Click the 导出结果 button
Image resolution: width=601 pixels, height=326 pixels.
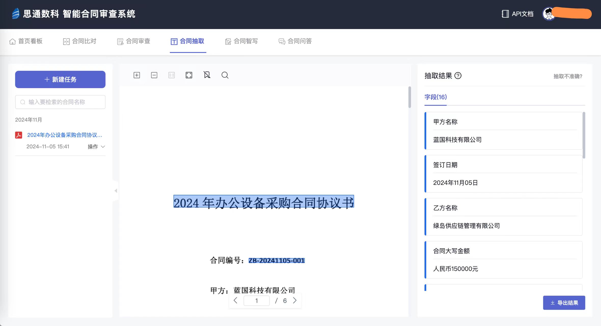[564, 303]
